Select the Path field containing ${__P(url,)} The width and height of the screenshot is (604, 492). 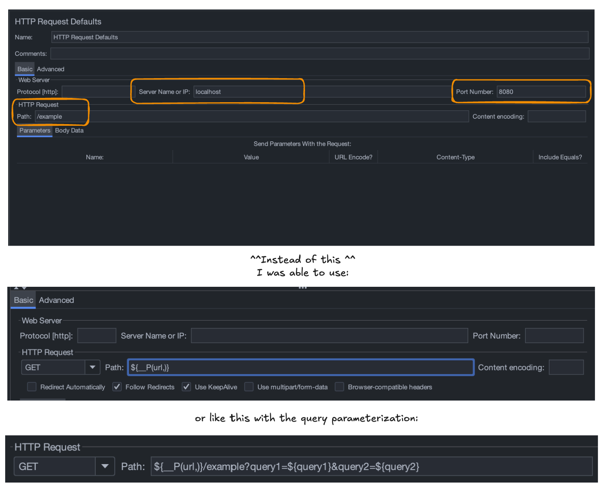300,367
